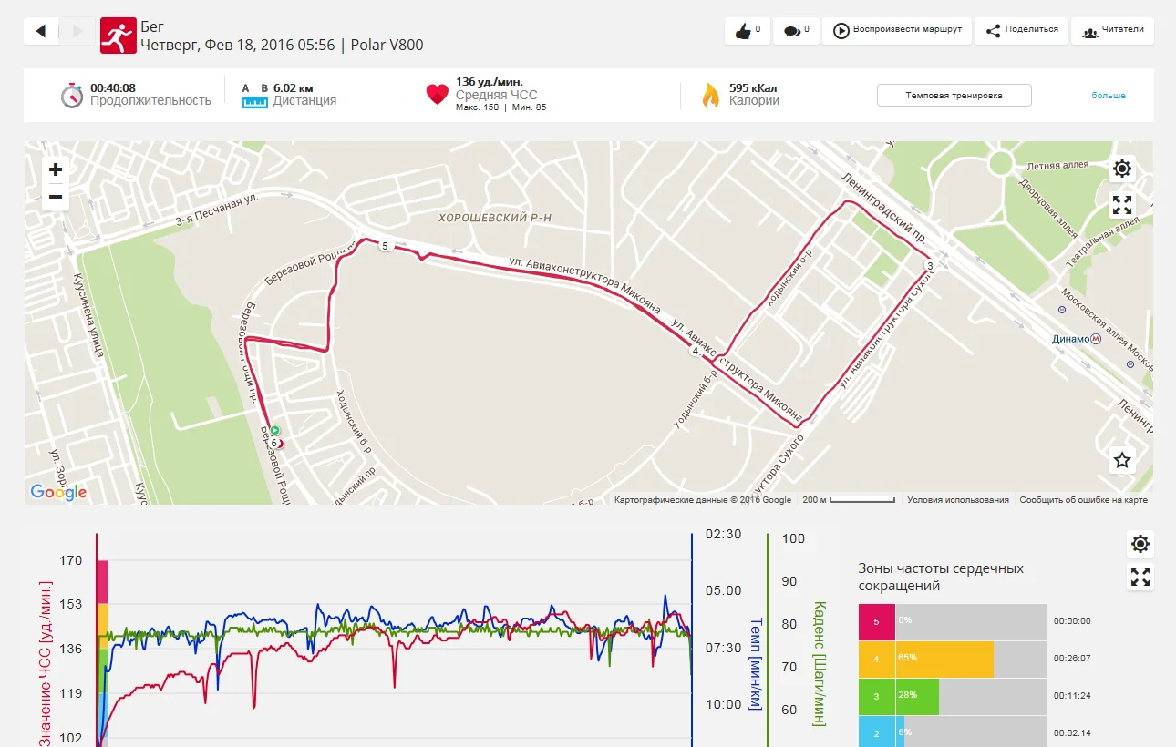Click the Условия использования map link

coord(958,500)
